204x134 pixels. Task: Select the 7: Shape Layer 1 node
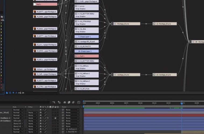(x=87, y=36)
